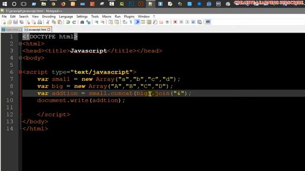Open the Search menu
This screenshot has width=305, height=171.
click(24, 17)
